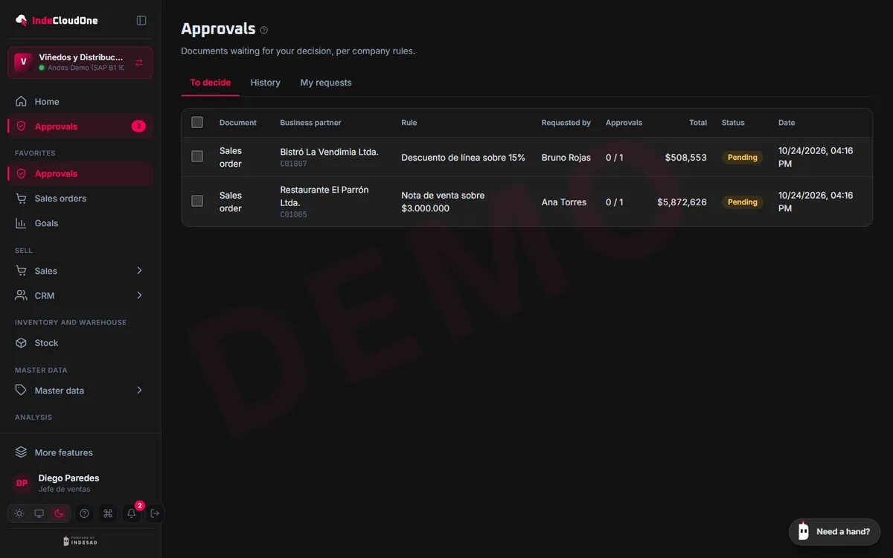
Task: Click the Stock box icon
Action: tap(21, 343)
